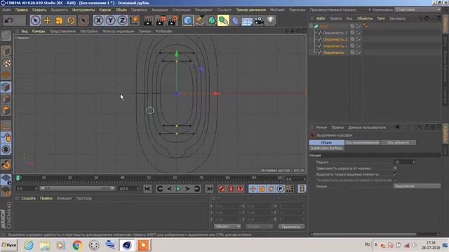The width and height of the screenshot is (449, 252).
Task: Select Окружность.2 in object tree
Action: tap(335, 39)
